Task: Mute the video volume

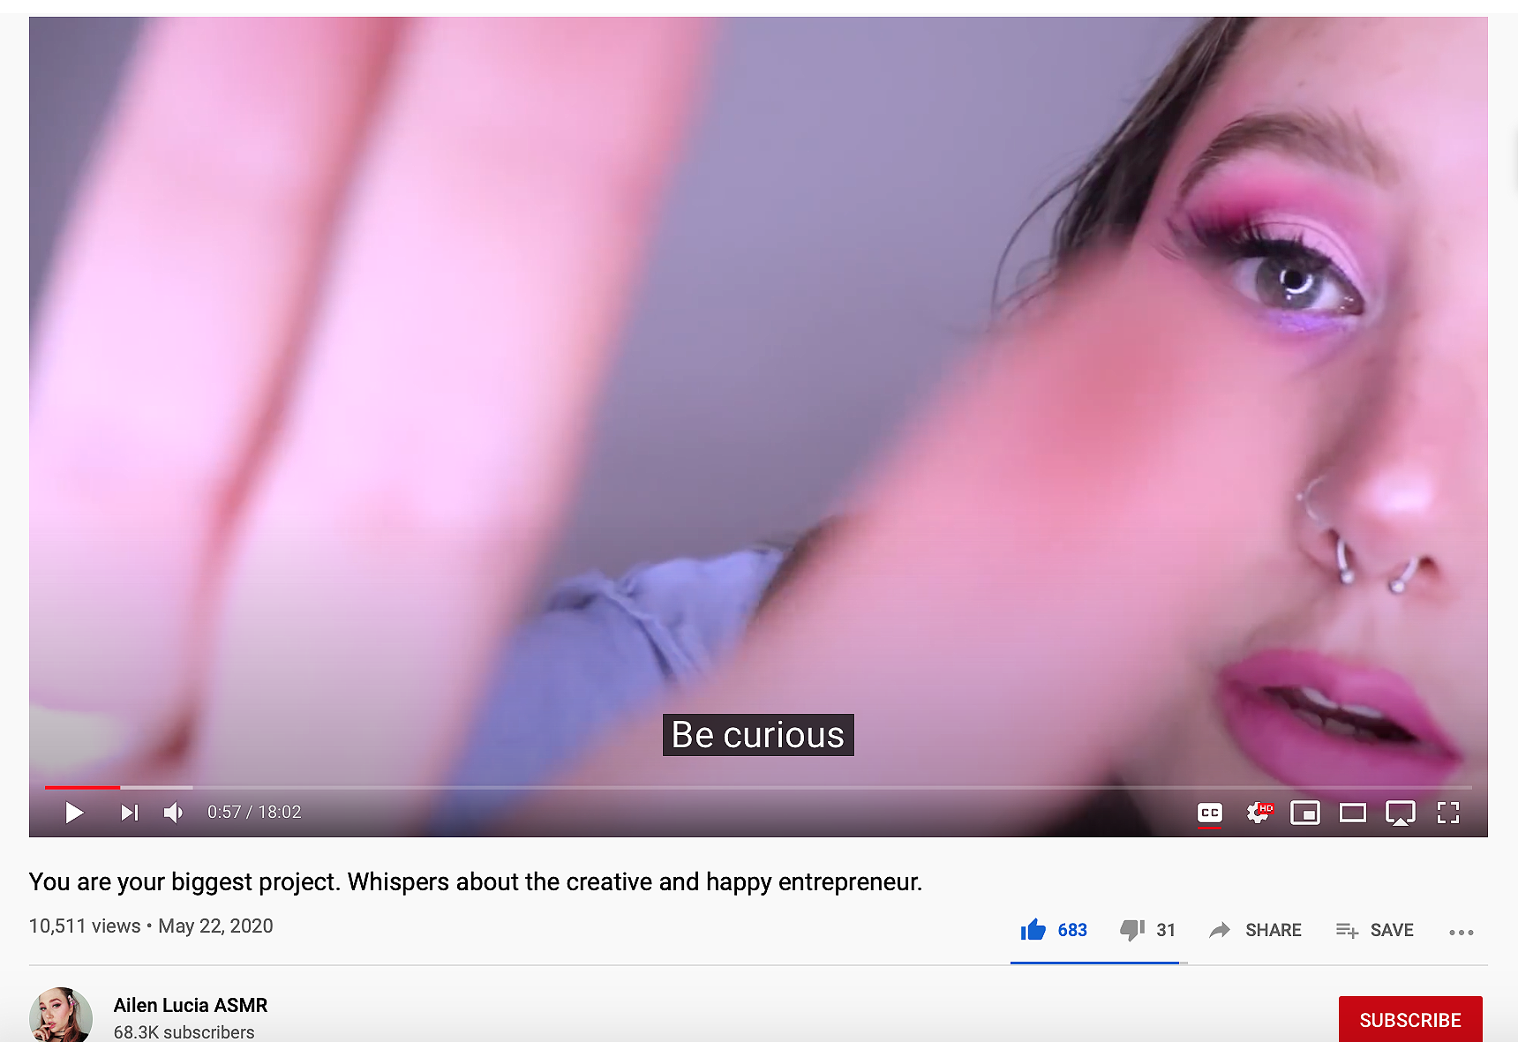Action: pyautogui.click(x=174, y=813)
